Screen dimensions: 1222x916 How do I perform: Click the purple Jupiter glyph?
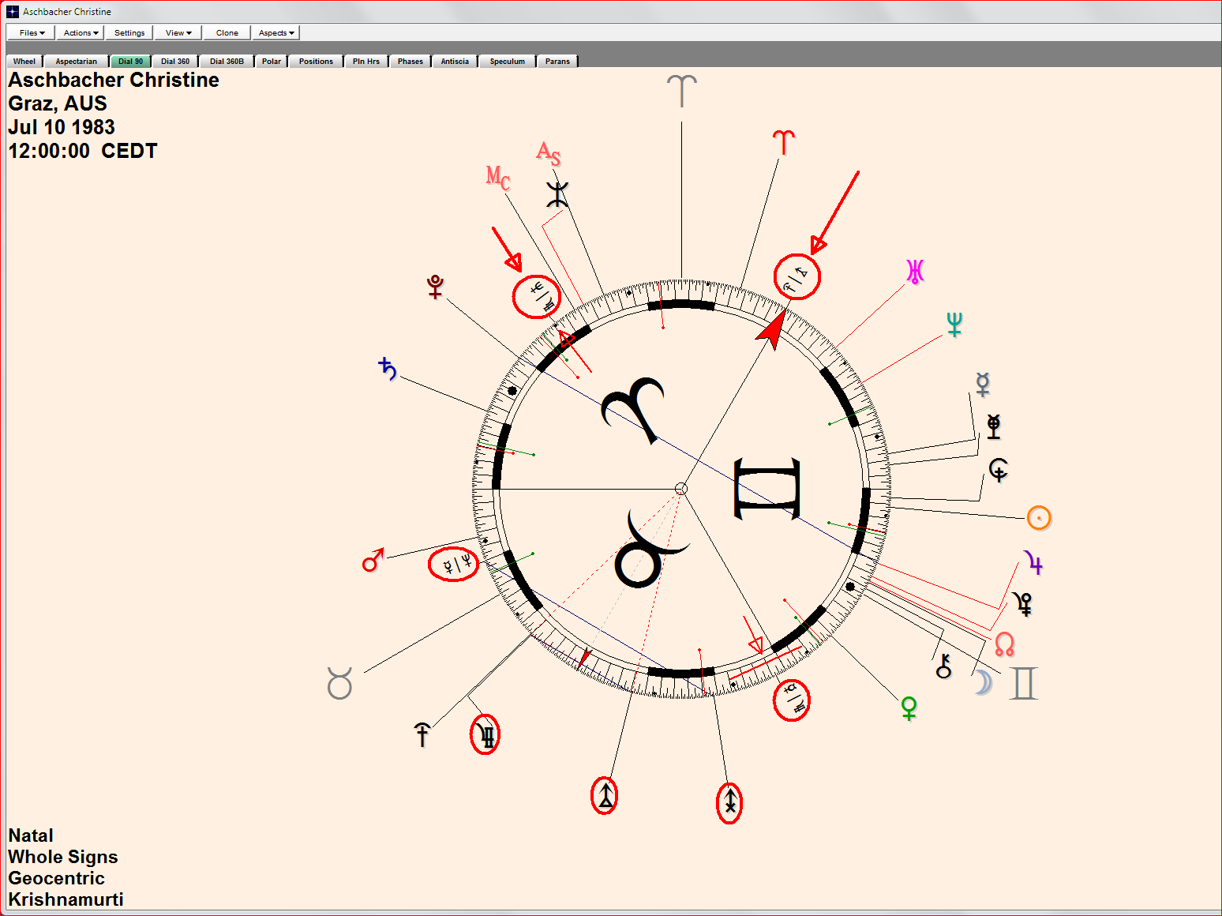pos(1033,562)
